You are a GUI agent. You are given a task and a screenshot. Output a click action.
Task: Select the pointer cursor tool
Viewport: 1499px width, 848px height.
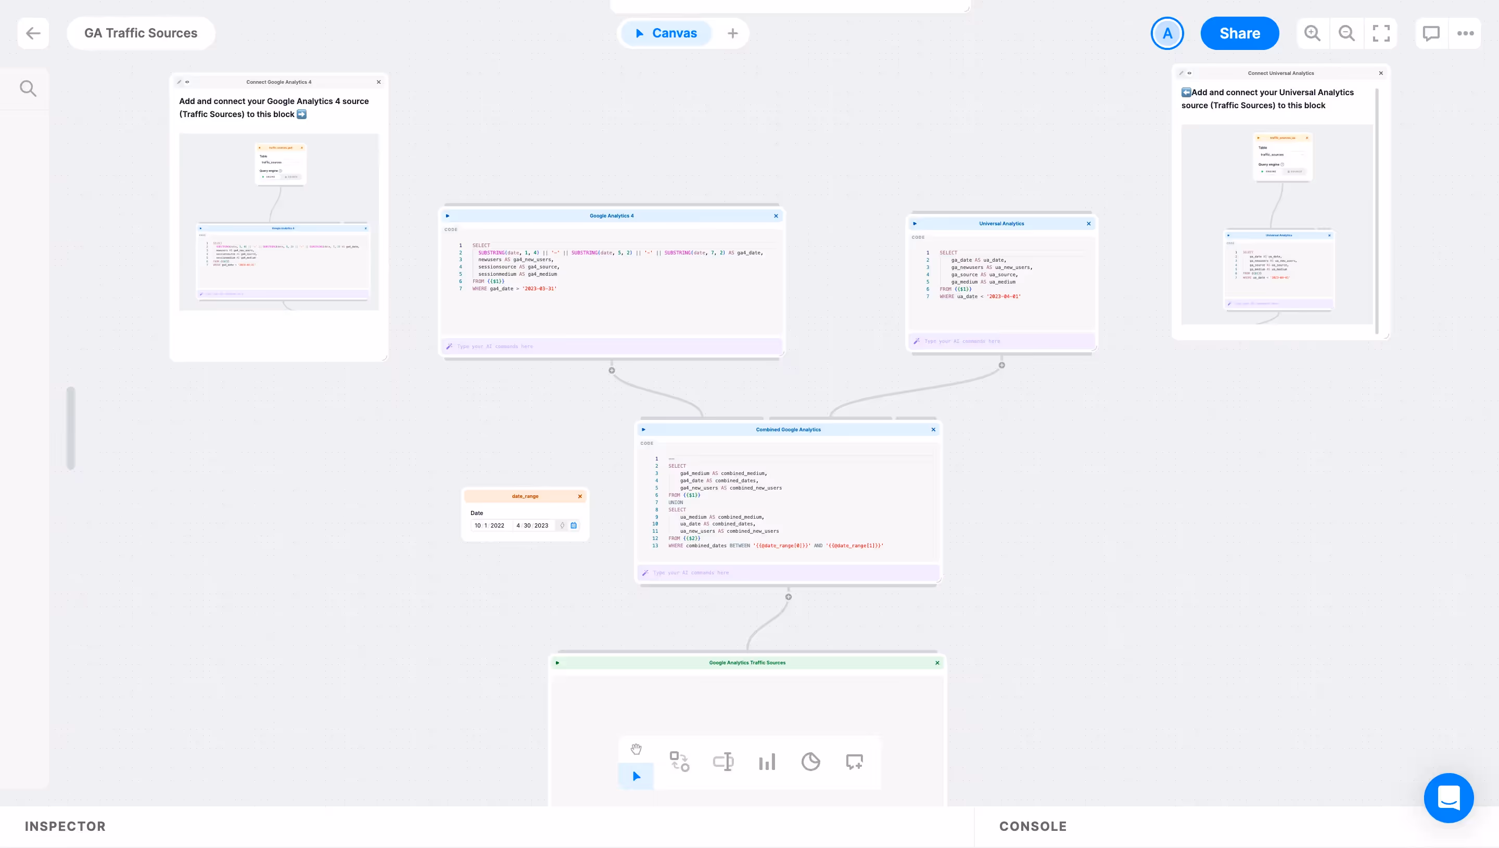pos(636,776)
